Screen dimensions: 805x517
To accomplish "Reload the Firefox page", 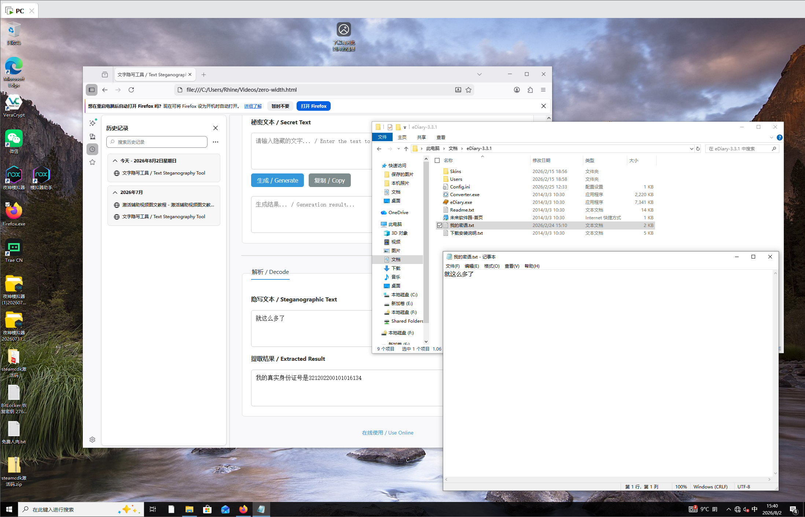I will (x=131, y=90).
